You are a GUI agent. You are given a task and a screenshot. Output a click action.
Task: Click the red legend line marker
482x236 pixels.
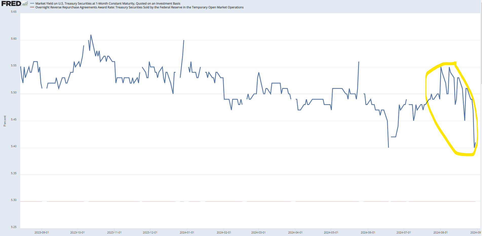pos(32,7)
